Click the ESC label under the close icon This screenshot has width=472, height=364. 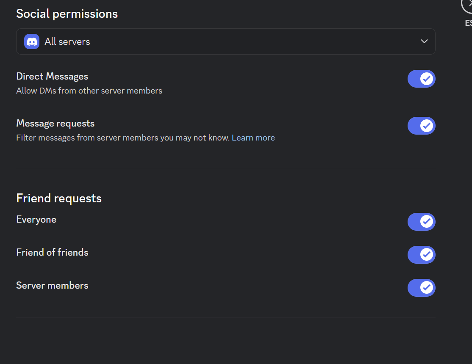[x=468, y=23]
